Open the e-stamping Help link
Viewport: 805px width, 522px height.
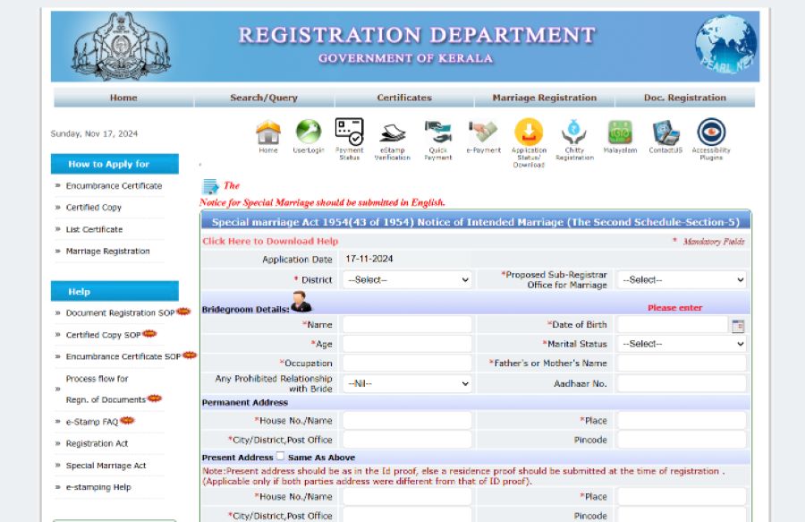(x=98, y=487)
